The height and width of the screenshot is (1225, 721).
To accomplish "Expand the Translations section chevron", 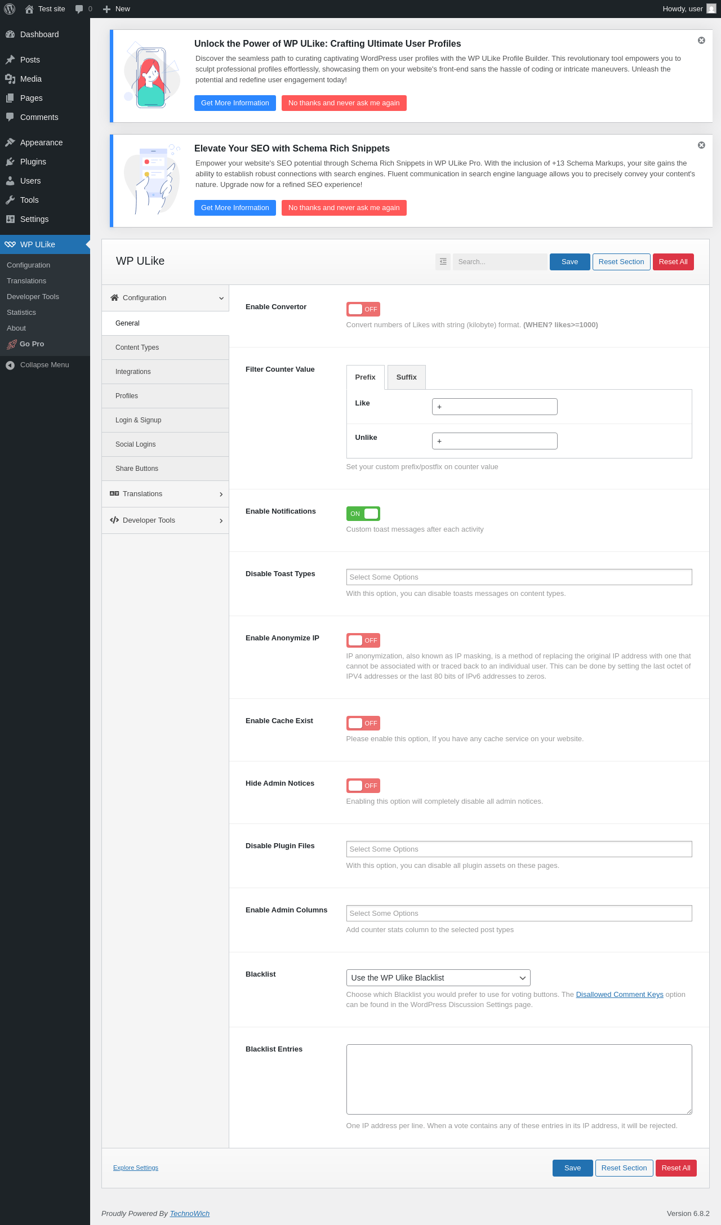I will click(x=221, y=495).
